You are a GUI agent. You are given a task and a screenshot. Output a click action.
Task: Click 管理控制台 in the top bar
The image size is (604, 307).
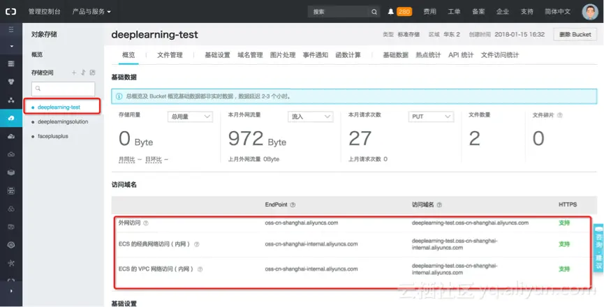tap(44, 12)
